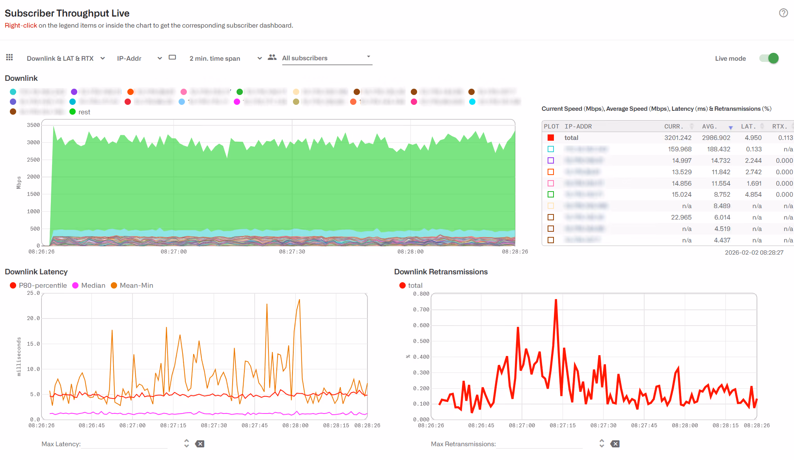This screenshot has height=460, width=794.
Task: Toggle the Mean-Min legend item
Action: (x=132, y=285)
